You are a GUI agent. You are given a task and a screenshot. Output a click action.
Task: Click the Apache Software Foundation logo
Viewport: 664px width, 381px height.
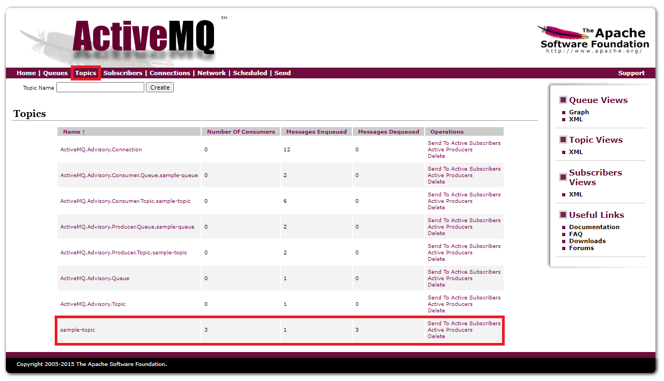(594, 39)
